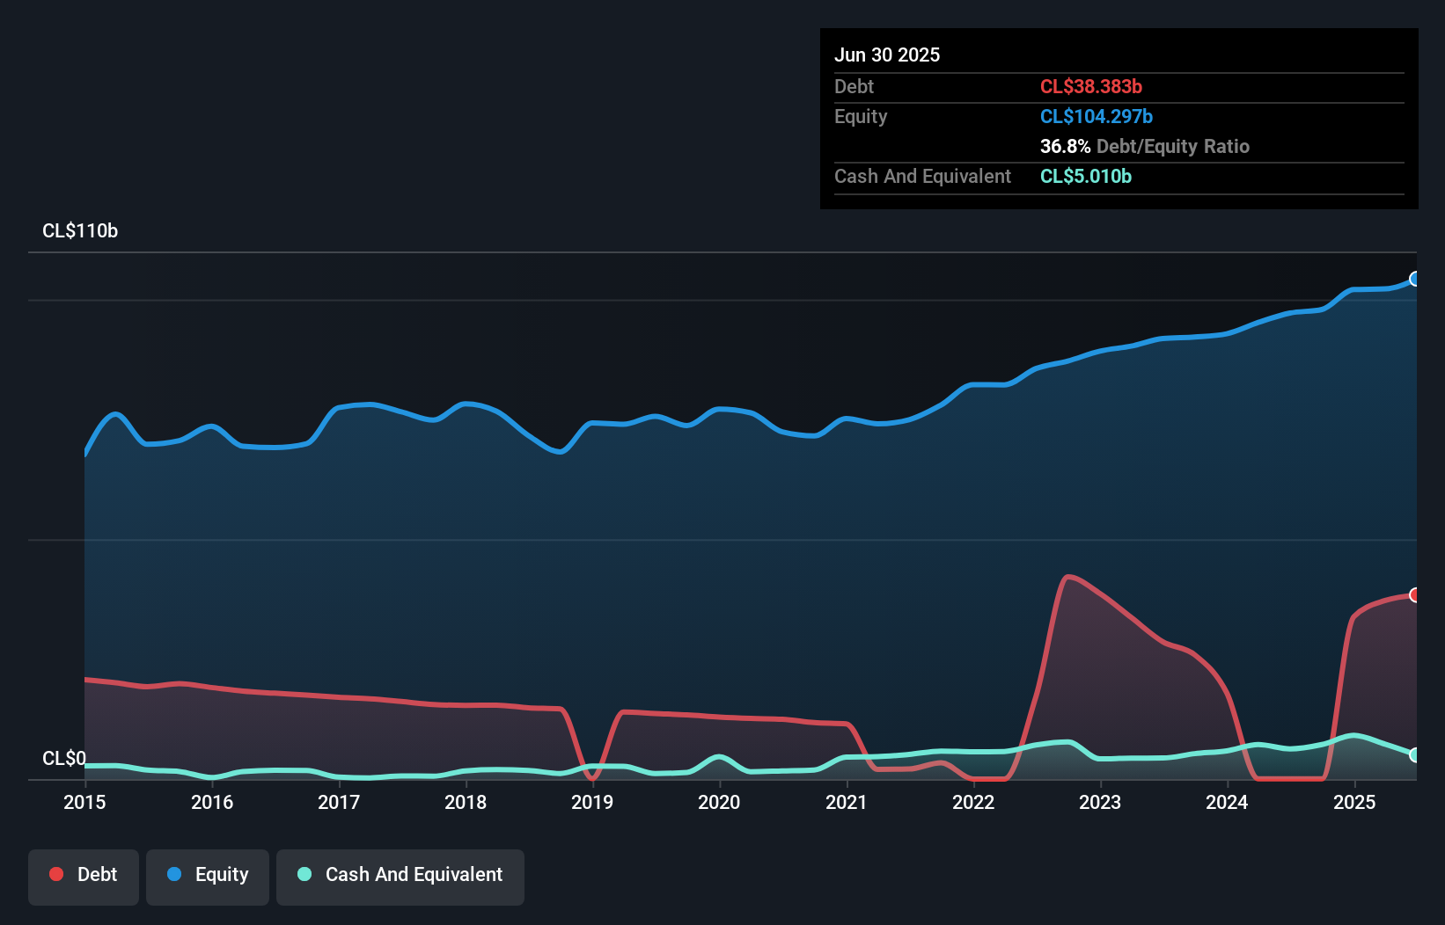Open details for the Debt/Equity Ratio row
The height and width of the screenshot is (925, 1445).
1144,147
